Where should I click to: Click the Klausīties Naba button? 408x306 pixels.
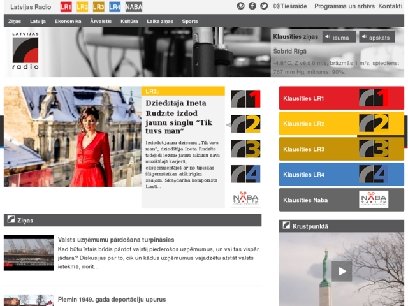342,200
